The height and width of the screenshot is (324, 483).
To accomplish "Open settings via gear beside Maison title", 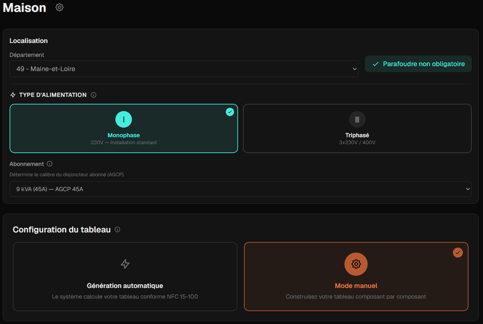I will [59, 7].
